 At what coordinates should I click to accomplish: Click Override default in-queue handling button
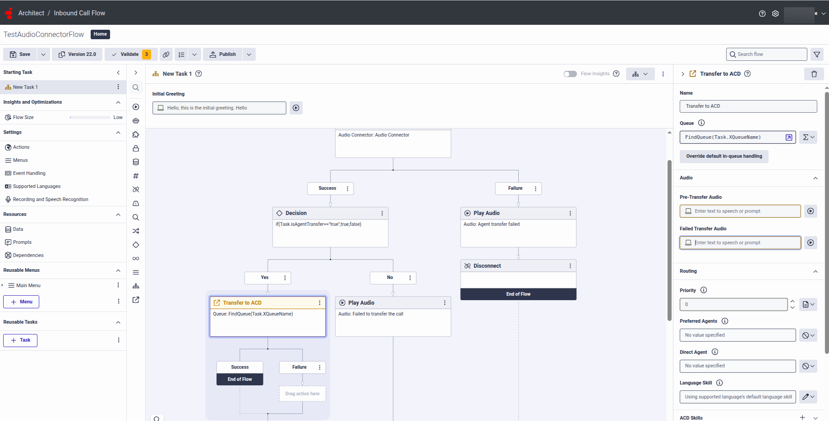(724, 156)
